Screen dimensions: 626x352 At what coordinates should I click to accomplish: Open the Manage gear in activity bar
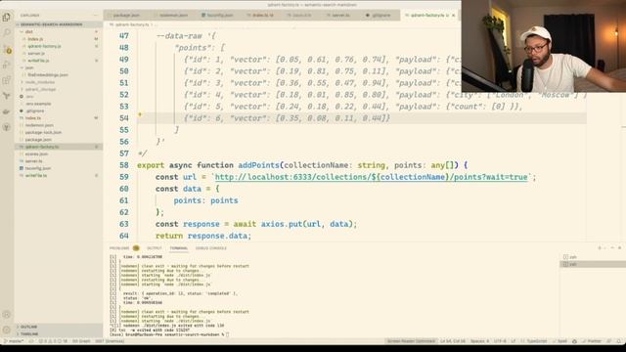pyautogui.click(x=7, y=330)
